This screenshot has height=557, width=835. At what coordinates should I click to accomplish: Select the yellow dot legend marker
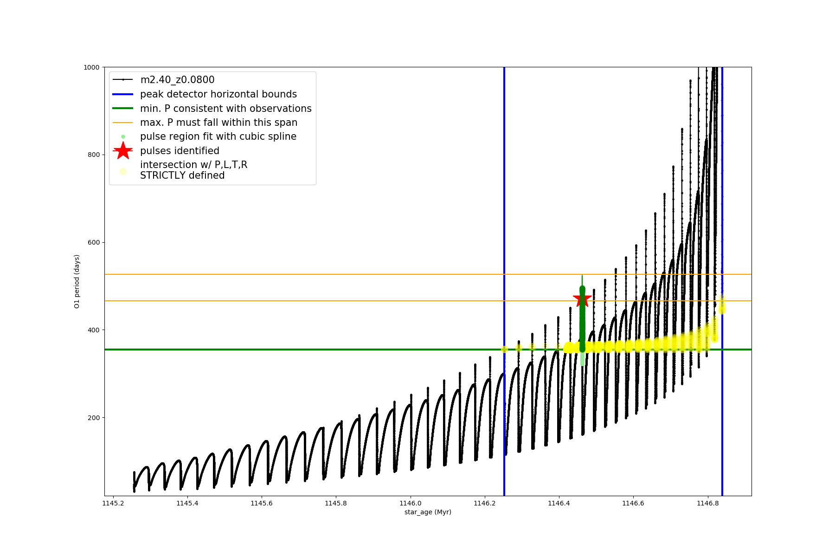(123, 171)
